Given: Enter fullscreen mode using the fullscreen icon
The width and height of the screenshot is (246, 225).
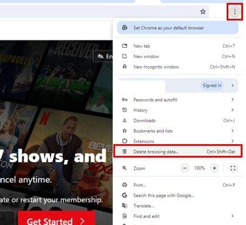Looking at the screenshot, I should pos(233,168).
